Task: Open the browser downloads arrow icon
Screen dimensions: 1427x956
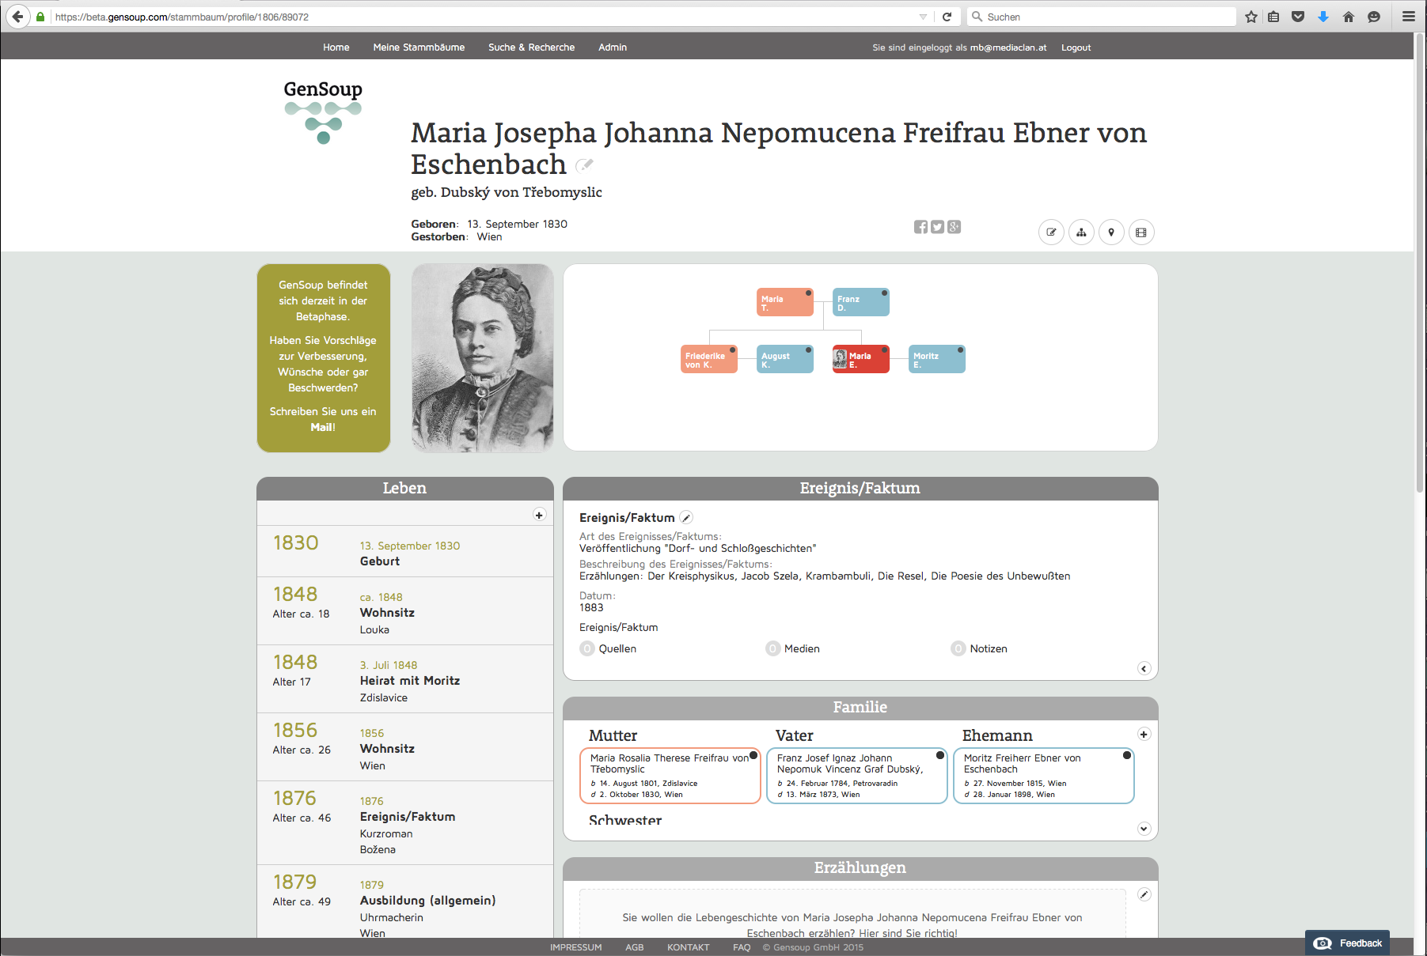Action: pyautogui.click(x=1323, y=17)
